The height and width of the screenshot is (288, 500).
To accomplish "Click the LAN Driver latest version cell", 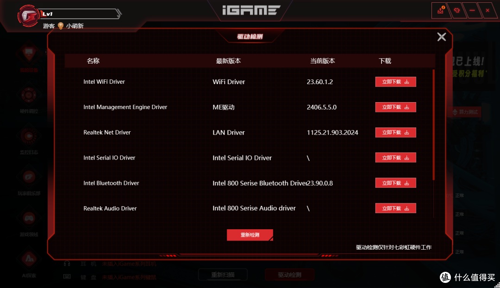I will tap(229, 132).
